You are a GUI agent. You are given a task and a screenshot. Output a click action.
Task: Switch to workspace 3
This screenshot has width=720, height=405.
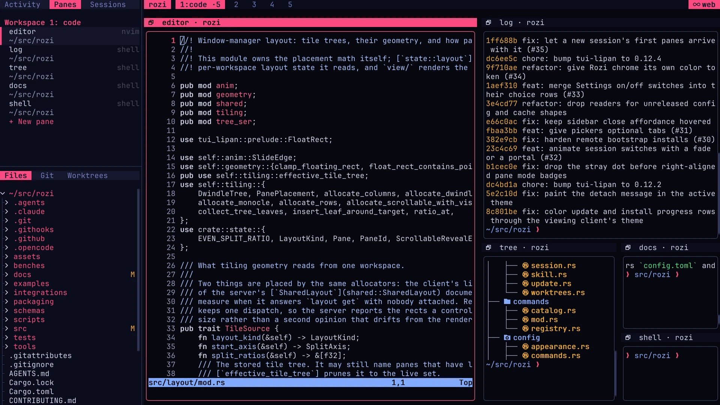click(254, 4)
